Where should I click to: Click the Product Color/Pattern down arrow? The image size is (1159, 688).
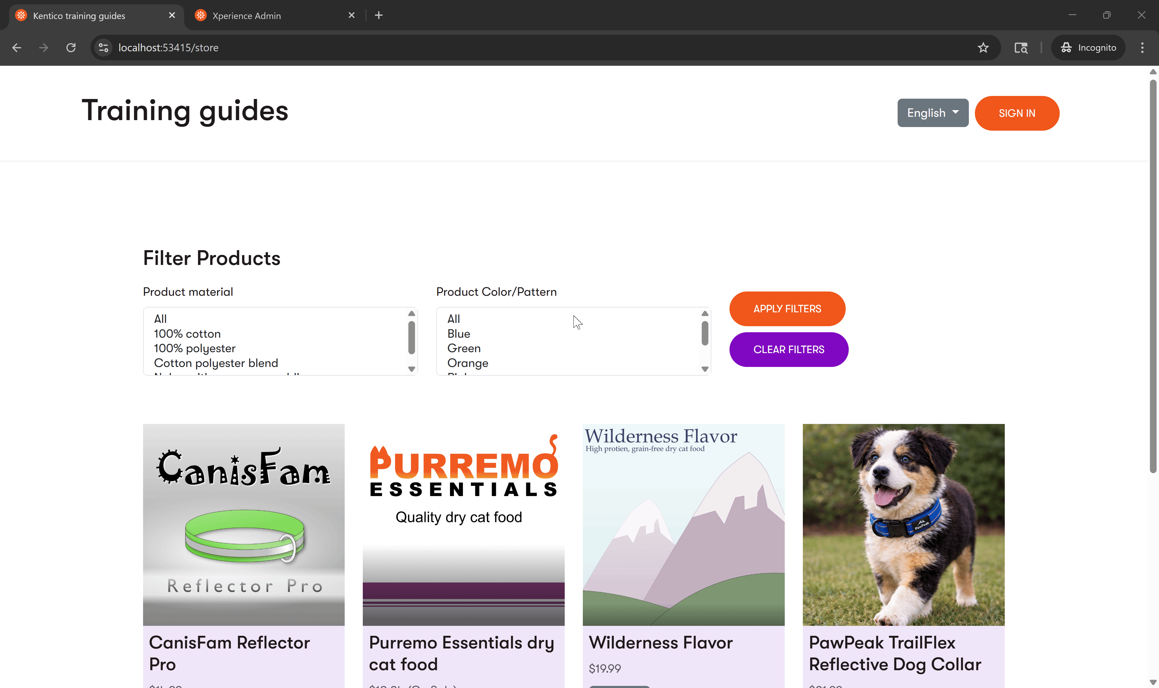point(705,369)
